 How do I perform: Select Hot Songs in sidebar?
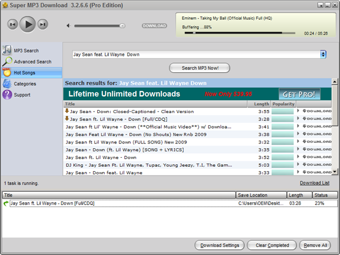coord(32,73)
